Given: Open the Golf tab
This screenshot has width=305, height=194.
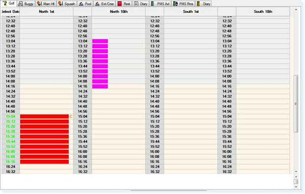Looking at the screenshot, I should (x=9, y=3).
